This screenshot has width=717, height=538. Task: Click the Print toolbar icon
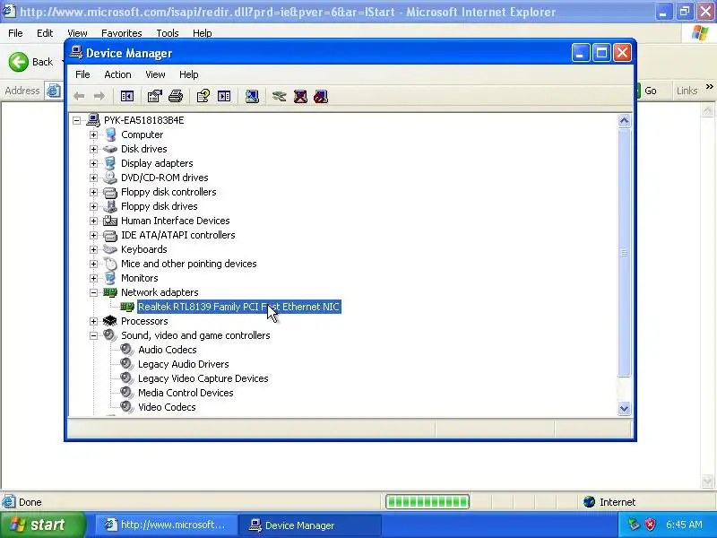(176, 96)
